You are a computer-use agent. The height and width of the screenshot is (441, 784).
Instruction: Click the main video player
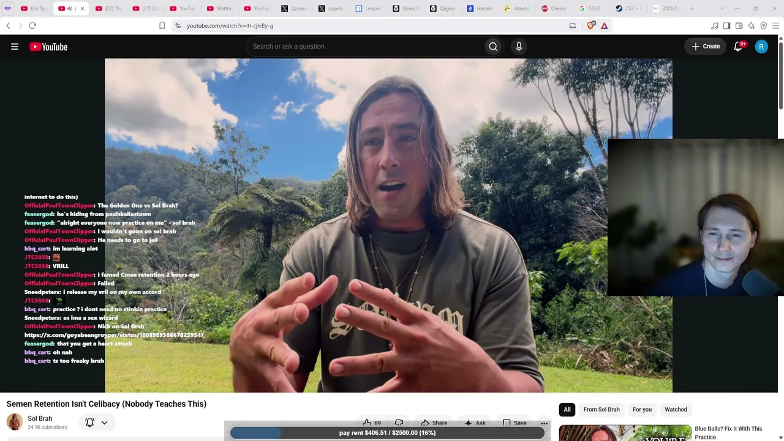click(388, 225)
